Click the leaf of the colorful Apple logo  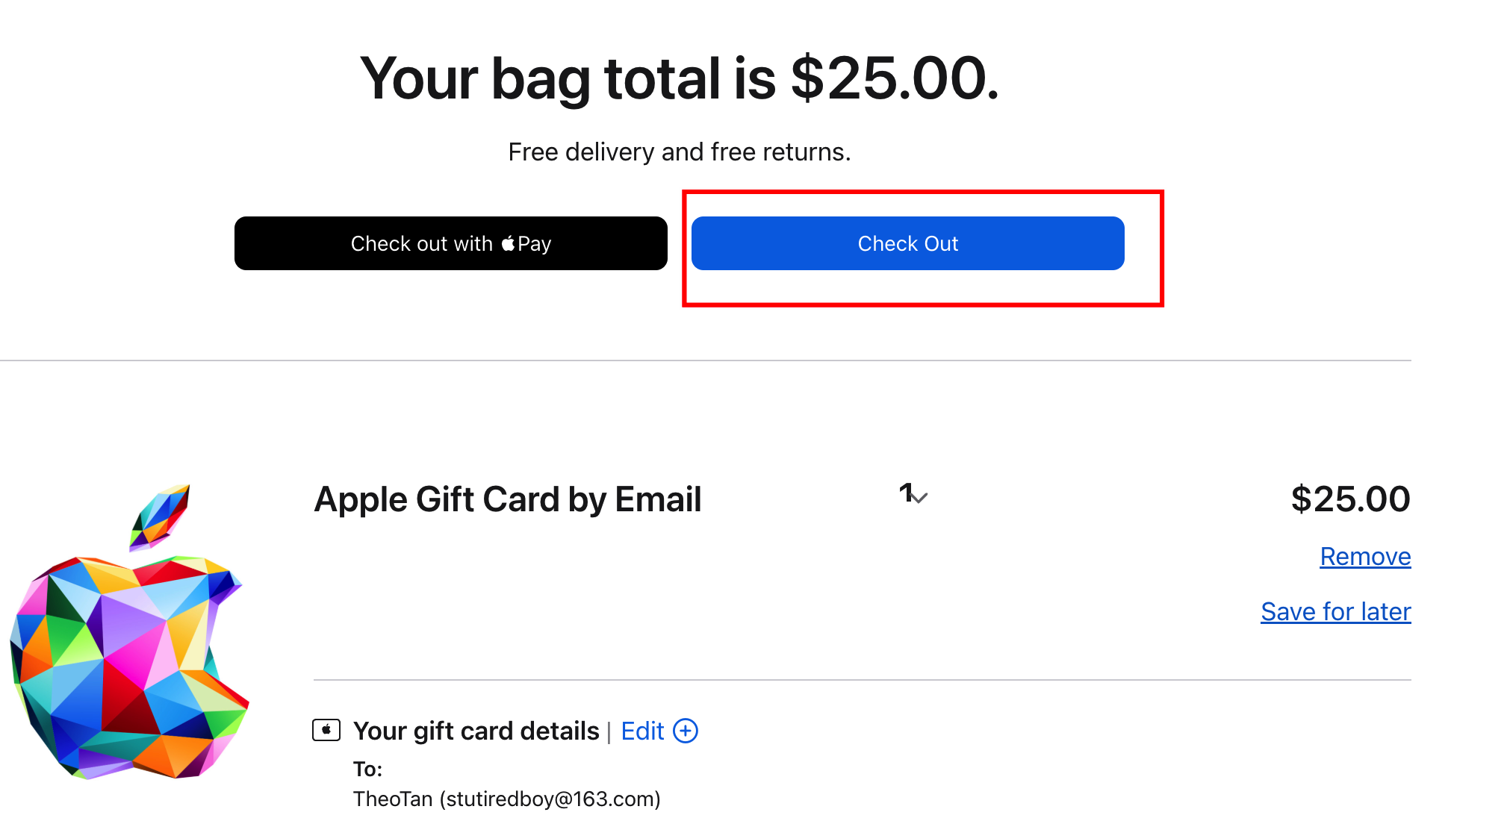click(x=161, y=516)
